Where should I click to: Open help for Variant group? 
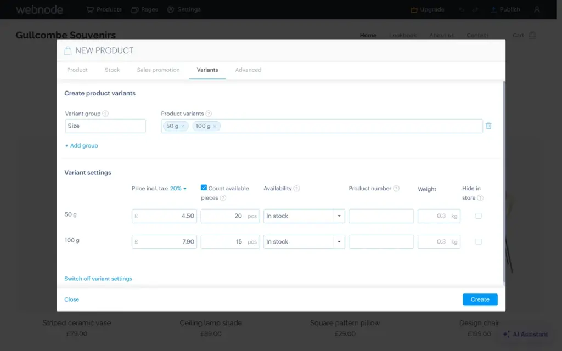coord(105,114)
